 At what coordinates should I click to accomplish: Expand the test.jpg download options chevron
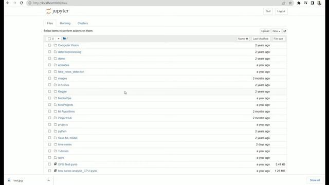pyautogui.click(x=48, y=180)
